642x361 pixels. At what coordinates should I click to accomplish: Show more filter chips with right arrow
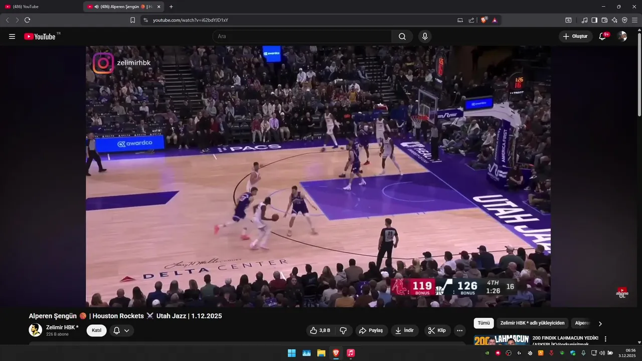click(x=600, y=323)
